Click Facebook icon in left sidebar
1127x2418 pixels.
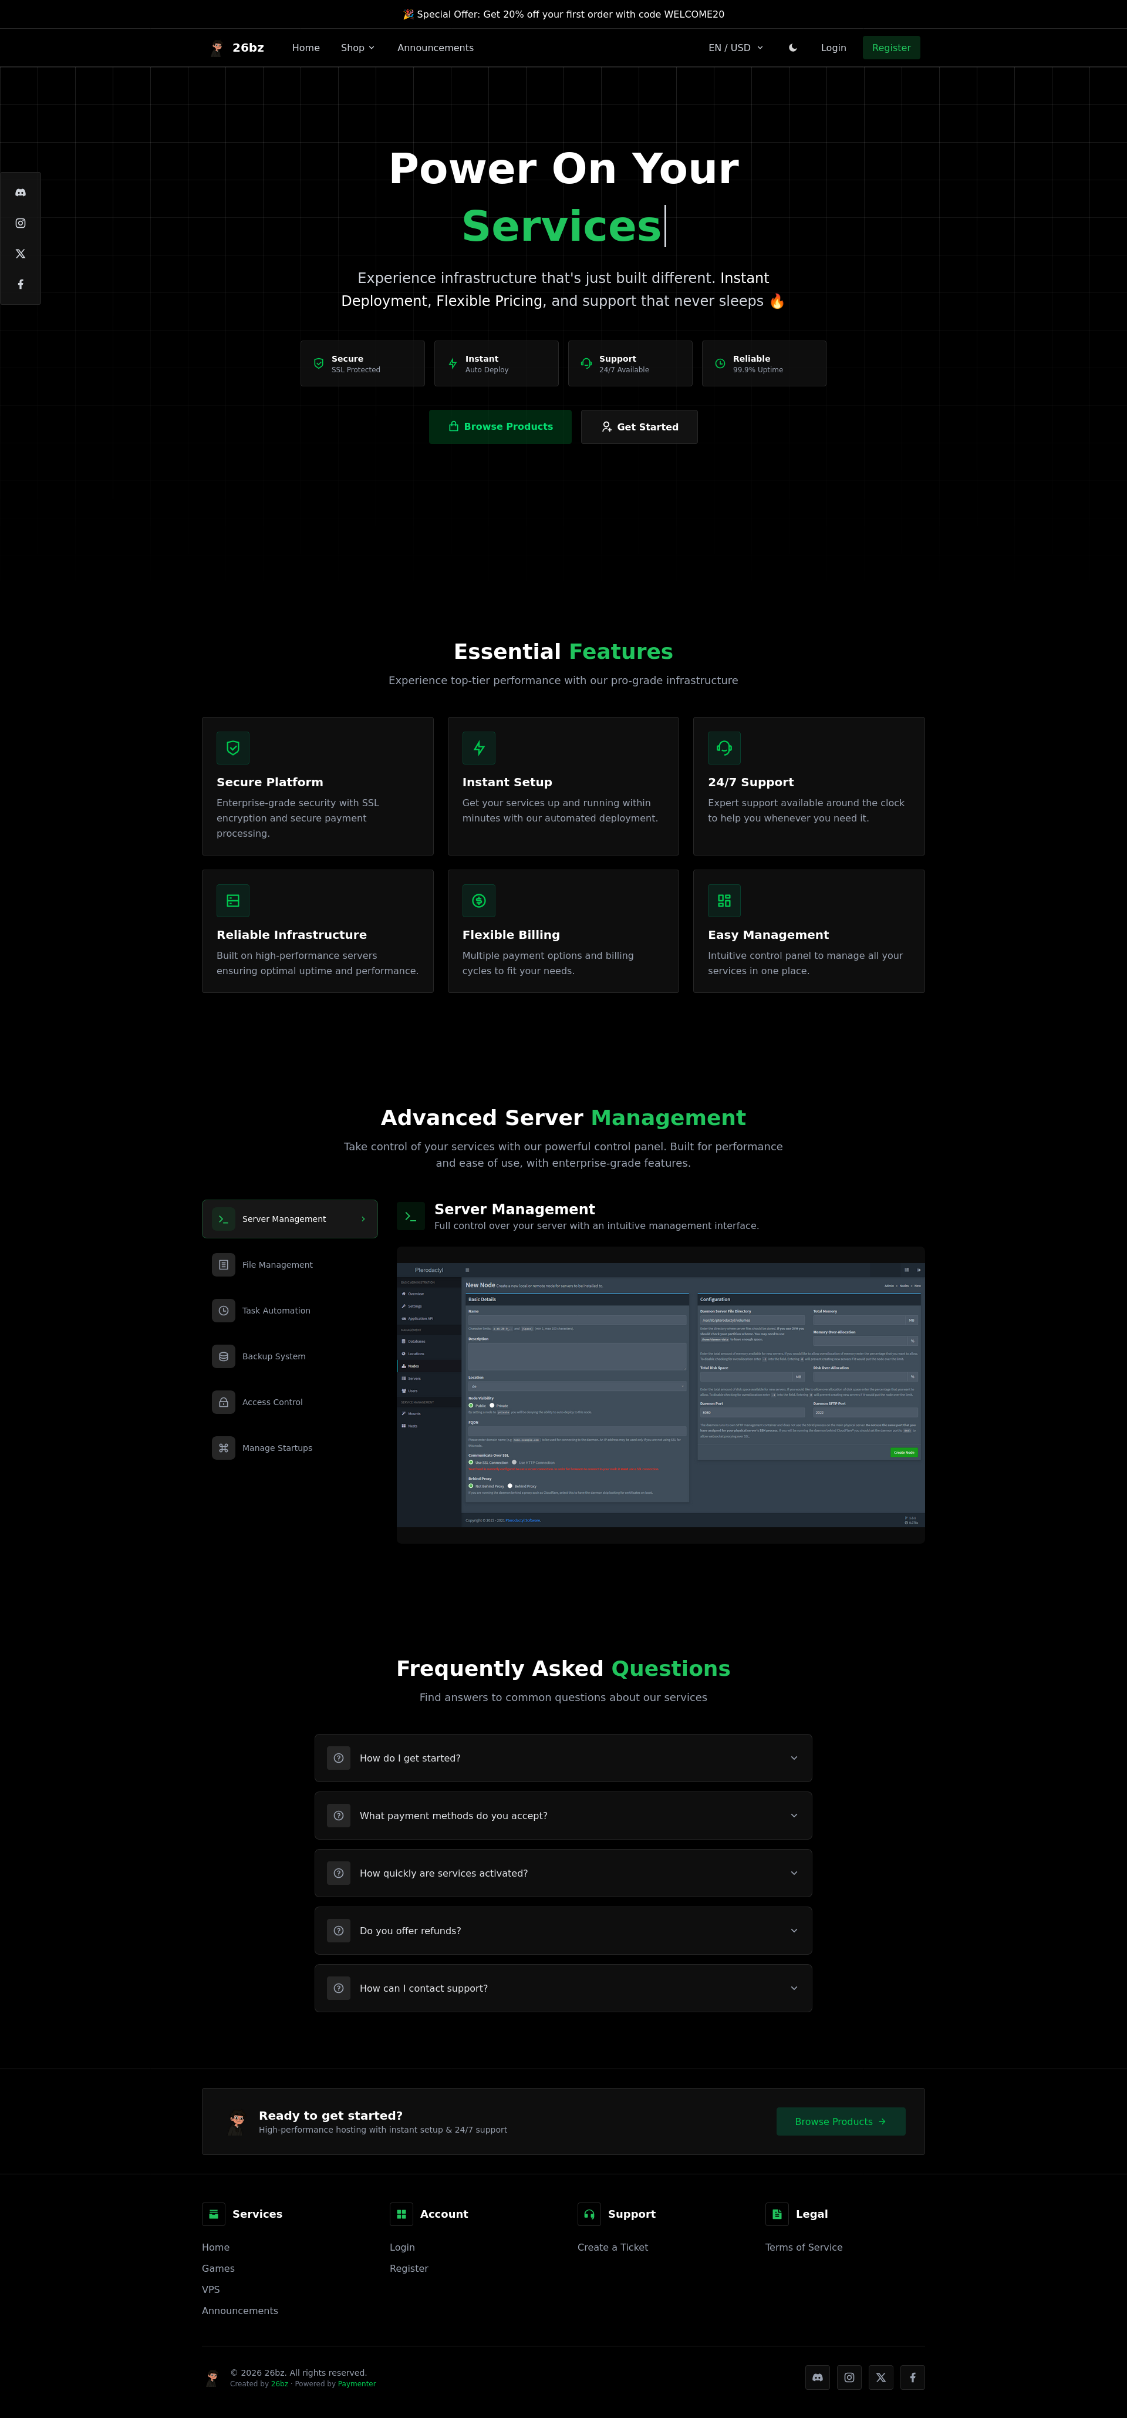21,284
